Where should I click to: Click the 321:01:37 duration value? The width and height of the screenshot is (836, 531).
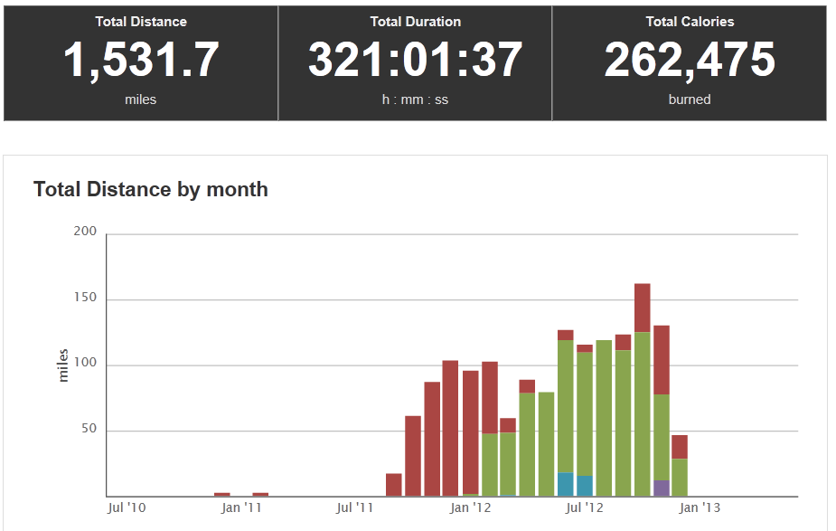point(415,62)
